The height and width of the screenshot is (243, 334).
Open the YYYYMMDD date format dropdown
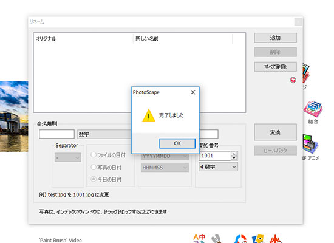pos(165,157)
